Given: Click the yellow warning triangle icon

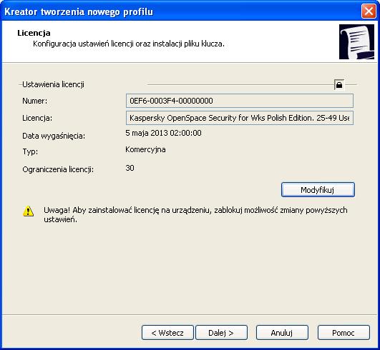Looking at the screenshot, I should [x=29, y=211].
